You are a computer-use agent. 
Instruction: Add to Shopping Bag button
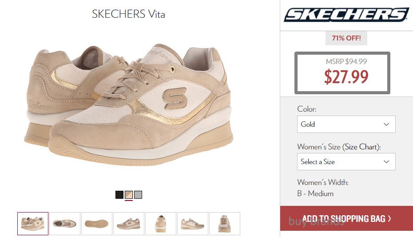click(x=346, y=218)
